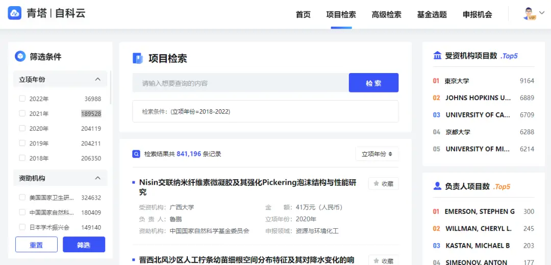Go to 首页 tab
551x265 pixels.
[303, 15]
